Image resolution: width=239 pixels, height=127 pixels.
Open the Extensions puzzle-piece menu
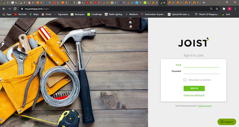point(224,9)
